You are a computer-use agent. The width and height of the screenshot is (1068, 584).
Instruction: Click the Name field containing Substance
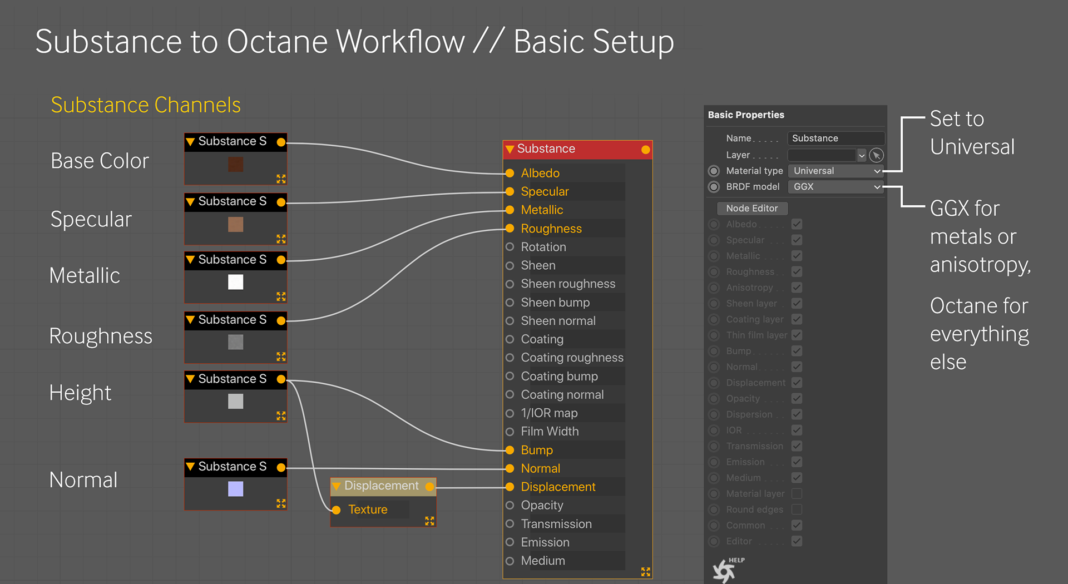click(834, 138)
